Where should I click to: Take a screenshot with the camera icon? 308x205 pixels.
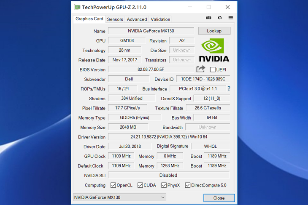coord(208,18)
